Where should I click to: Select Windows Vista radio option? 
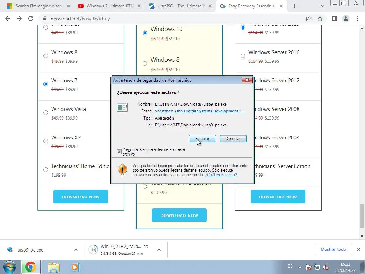[x=46, y=112]
